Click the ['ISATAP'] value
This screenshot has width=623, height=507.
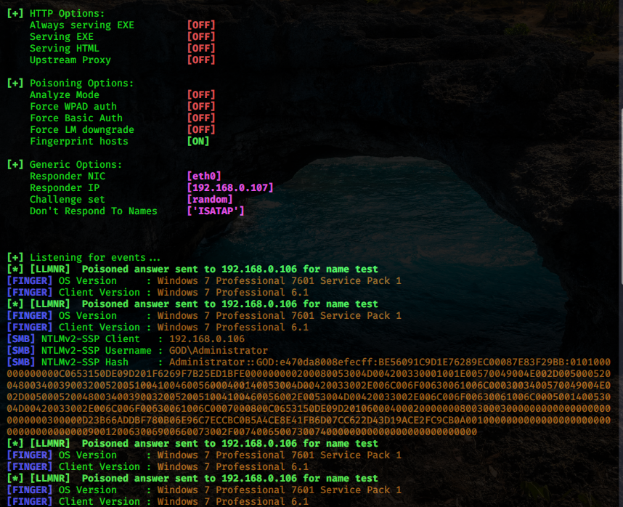click(x=216, y=211)
